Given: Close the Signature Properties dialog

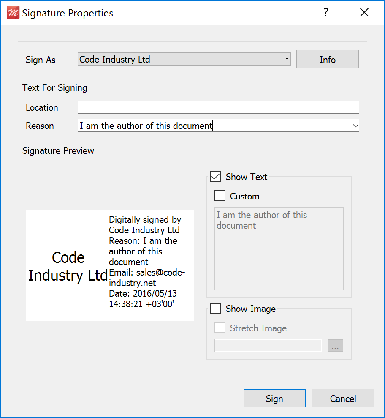Looking at the screenshot, I should [364, 13].
